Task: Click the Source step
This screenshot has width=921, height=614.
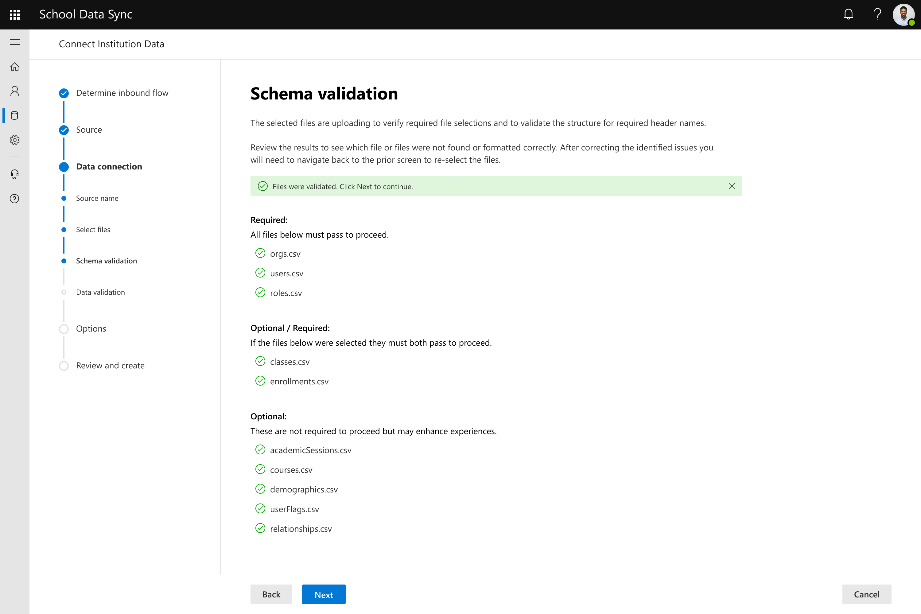Action: pos(89,130)
